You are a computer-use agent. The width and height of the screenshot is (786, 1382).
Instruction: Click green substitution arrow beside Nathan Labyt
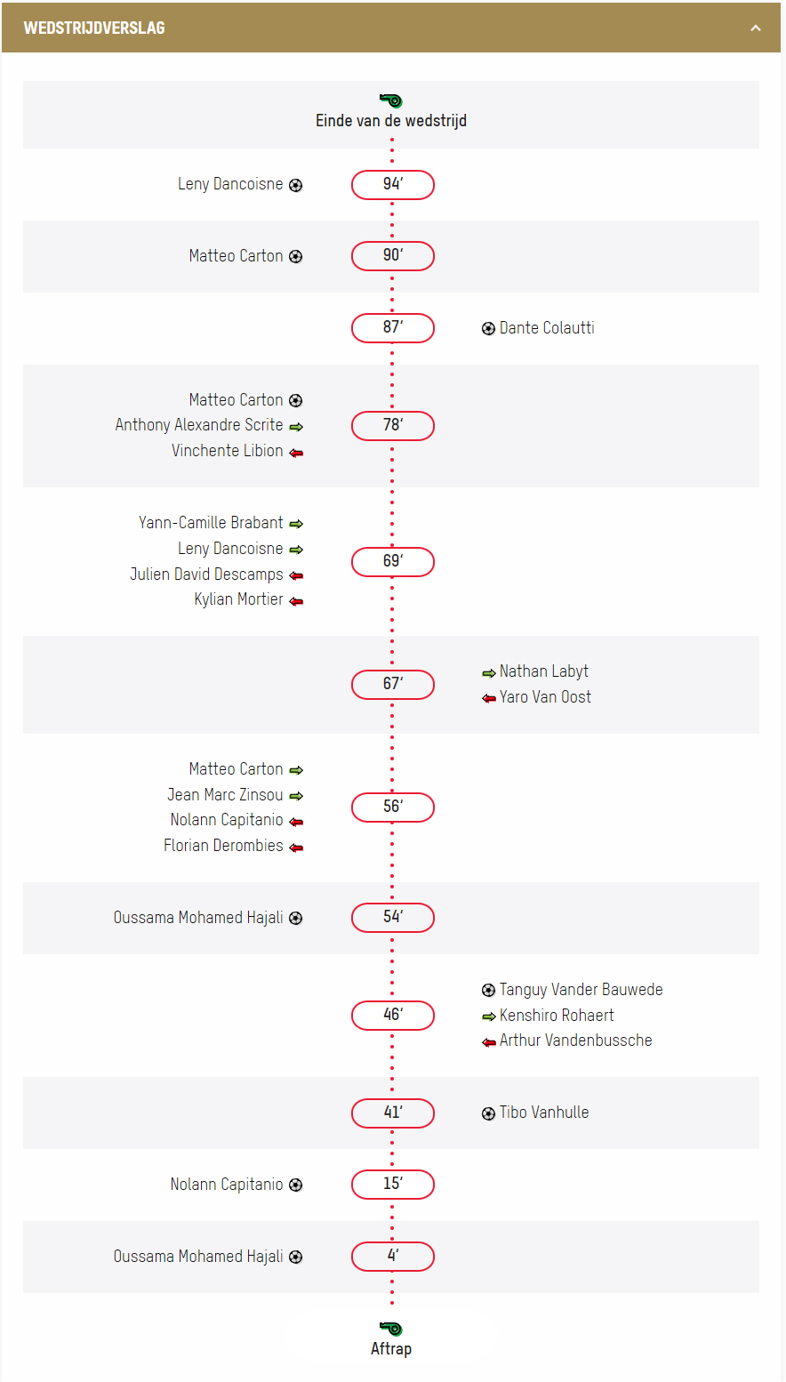point(488,673)
